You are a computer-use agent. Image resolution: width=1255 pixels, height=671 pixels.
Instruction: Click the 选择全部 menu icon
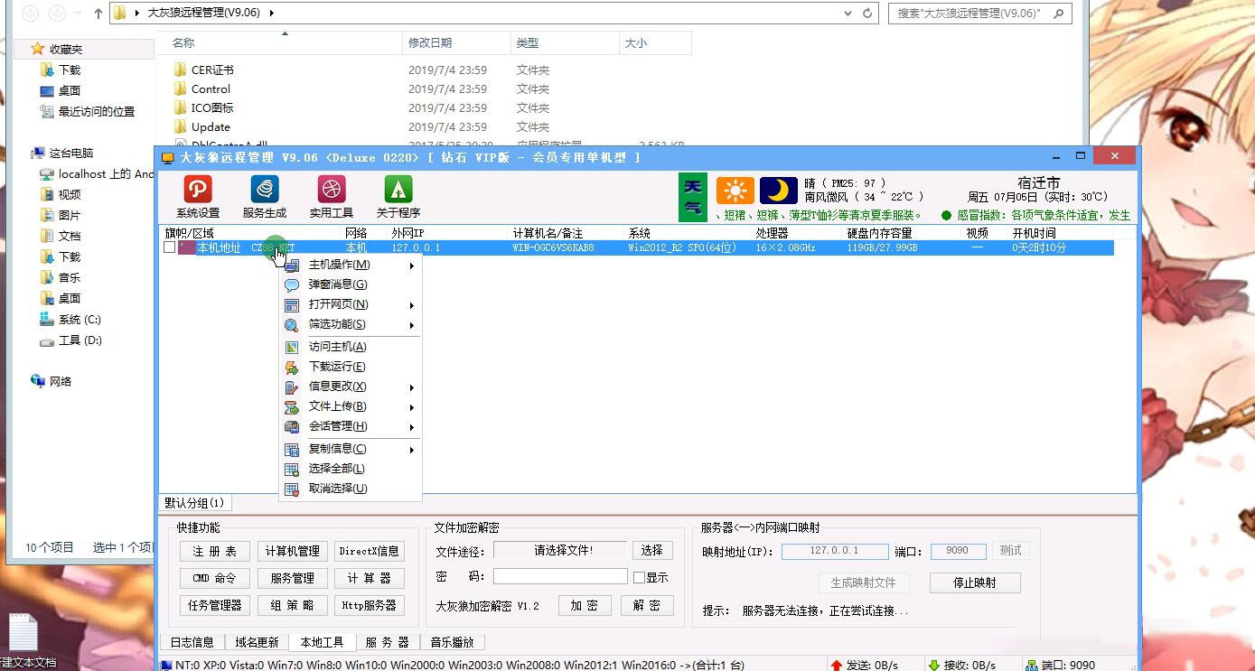(292, 470)
